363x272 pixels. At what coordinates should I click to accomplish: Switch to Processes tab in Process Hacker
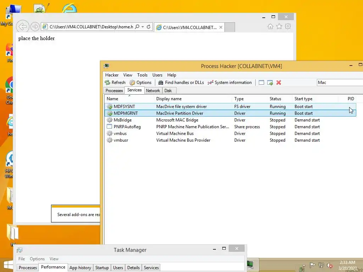tap(114, 91)
